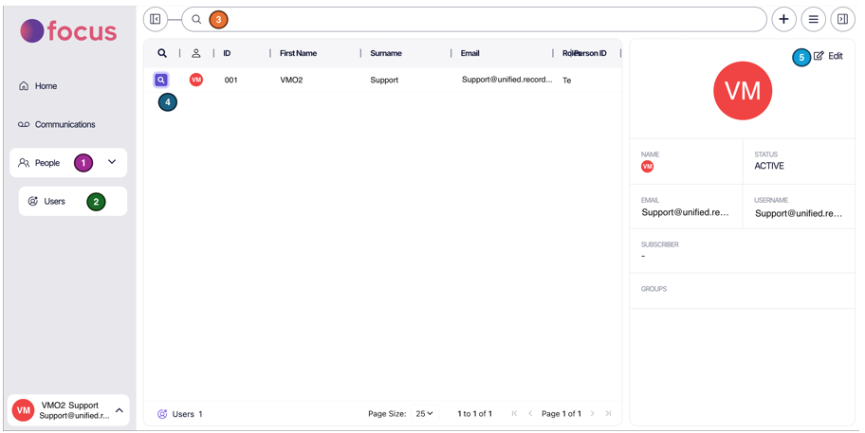This screenshot has height=433, width=865.
Task: Click the large VM profile avatar
Action: pyautogui.click(x=743, y=91)
